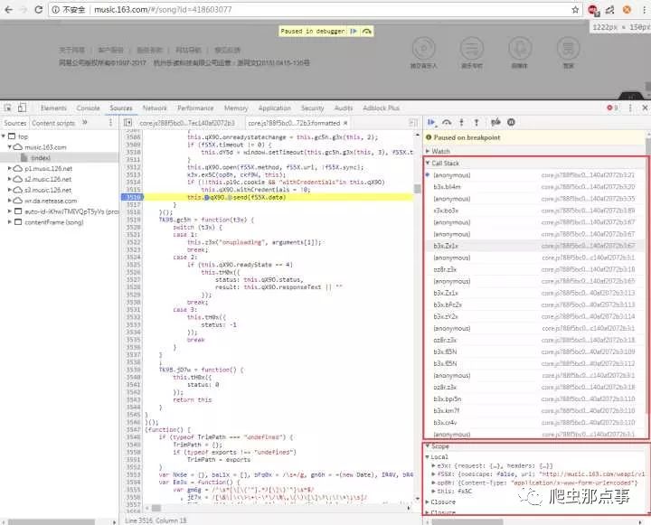Resume script from the Paused in debugger overlay

[354, 31]
